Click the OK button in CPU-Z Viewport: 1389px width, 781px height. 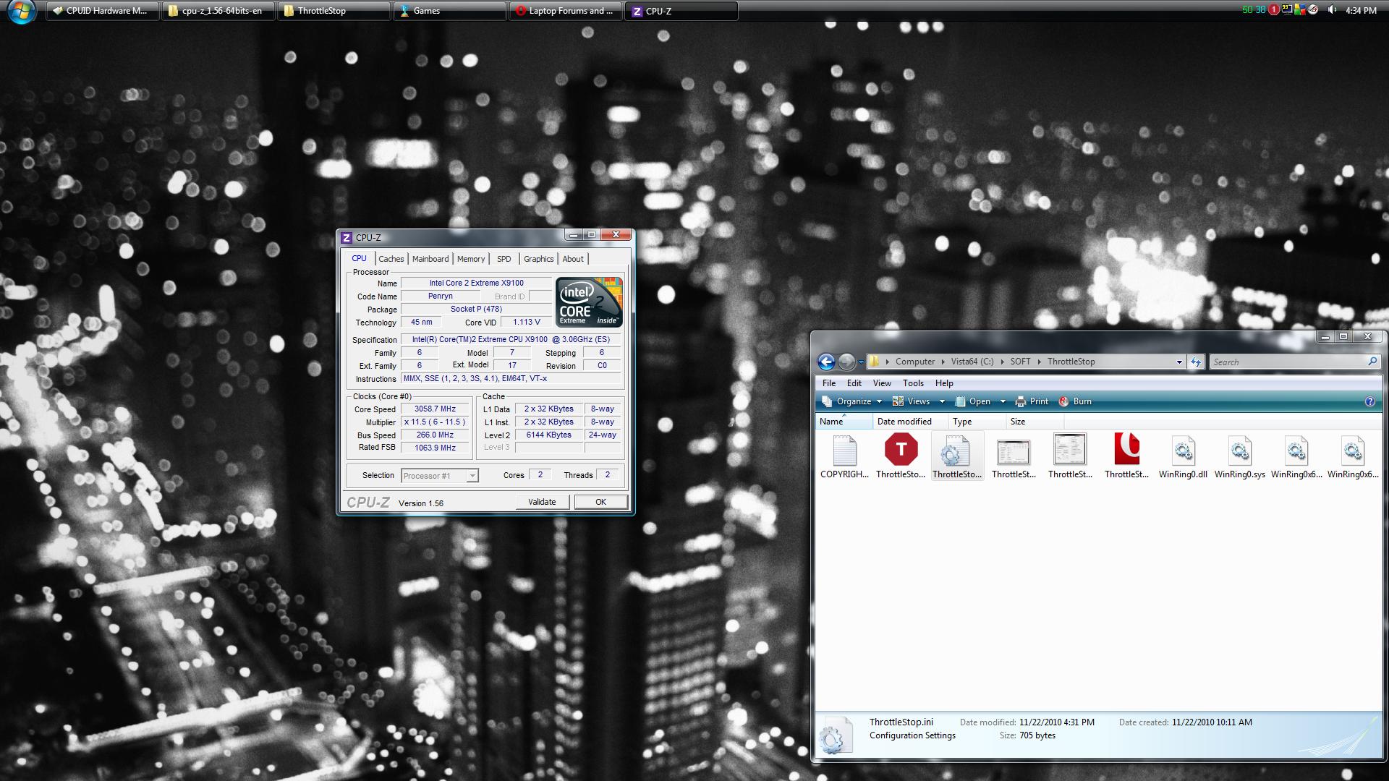coord(600,502)
